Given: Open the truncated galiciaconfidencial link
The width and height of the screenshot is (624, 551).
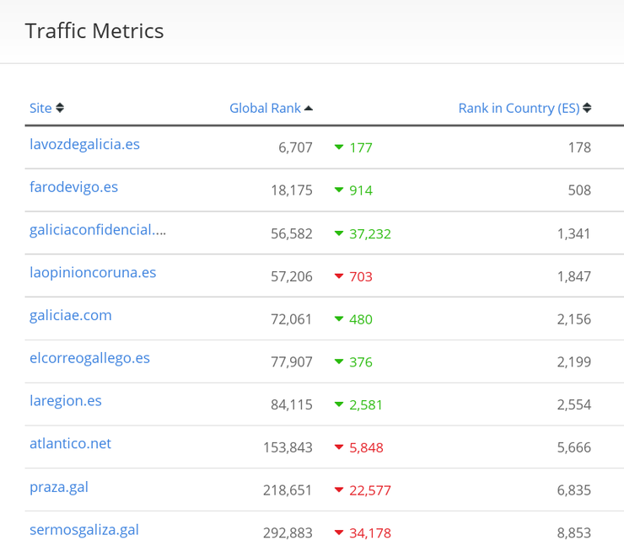Looking at the screenshot, I should tap(98, 230).
